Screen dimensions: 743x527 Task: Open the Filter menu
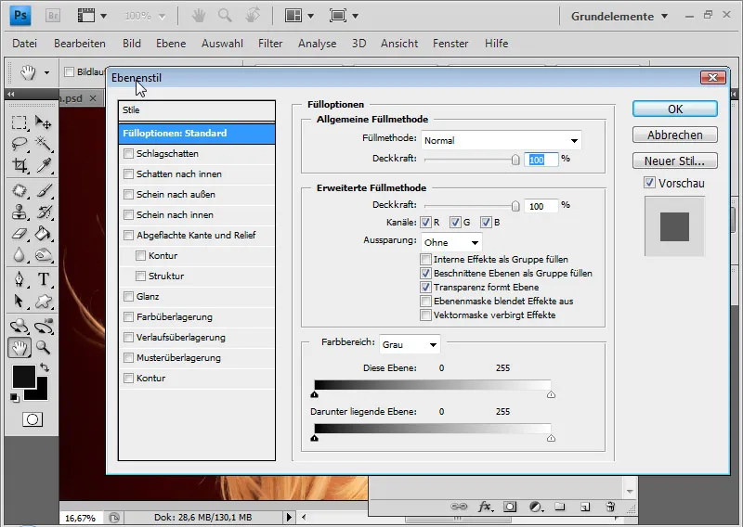(x=270, y=44)
